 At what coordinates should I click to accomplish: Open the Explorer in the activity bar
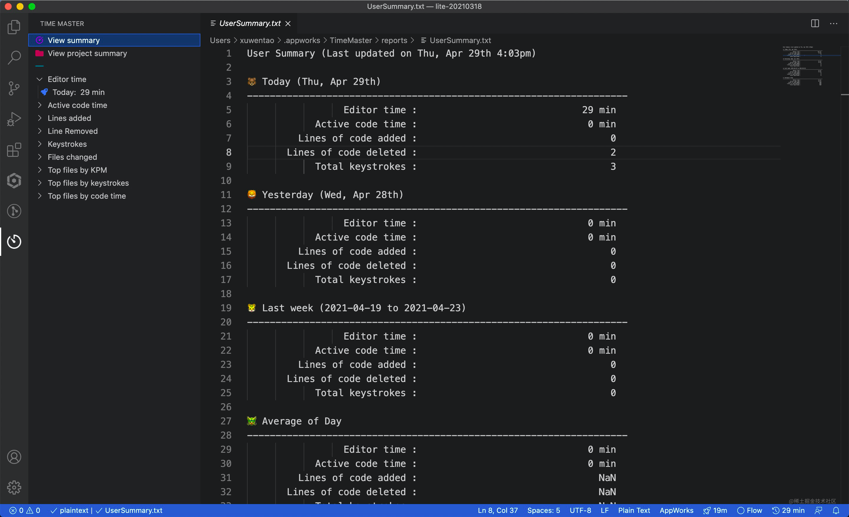tap(14, 27)
